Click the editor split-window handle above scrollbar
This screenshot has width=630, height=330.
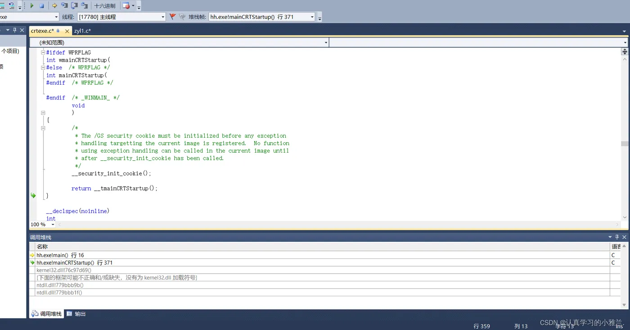point(625,52)
